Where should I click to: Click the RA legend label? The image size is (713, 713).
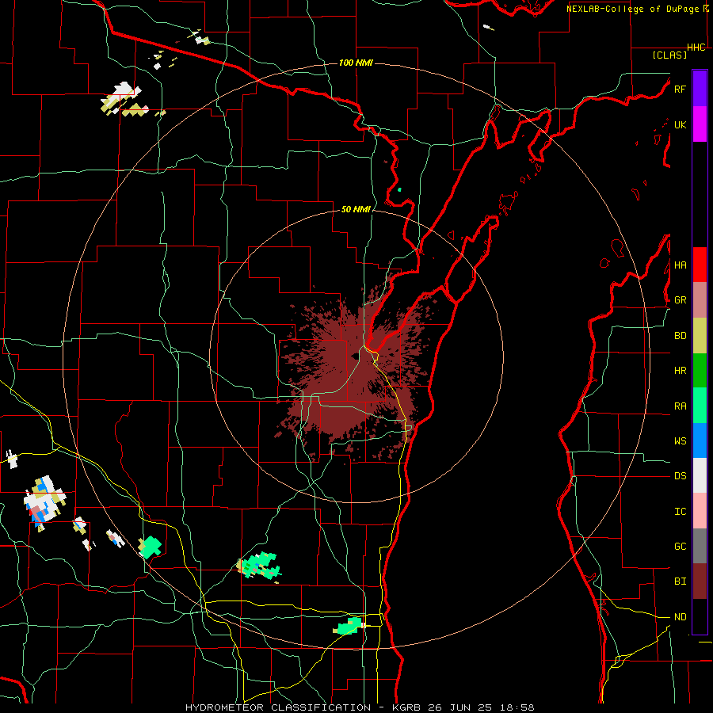point(680,406)
